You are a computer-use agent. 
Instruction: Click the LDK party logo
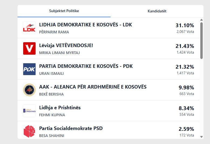[x=29, y=28]
